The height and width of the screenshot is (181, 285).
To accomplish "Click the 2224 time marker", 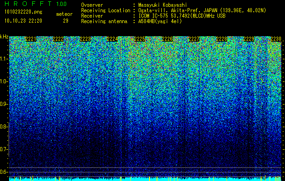I will [x=112, y=39].
